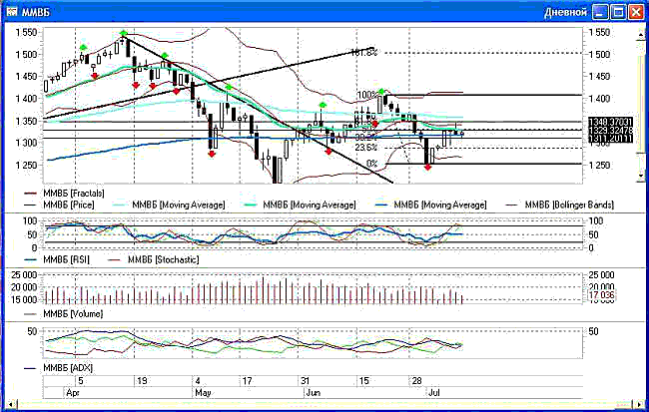Select the green Moving Average legend entry

300,205
